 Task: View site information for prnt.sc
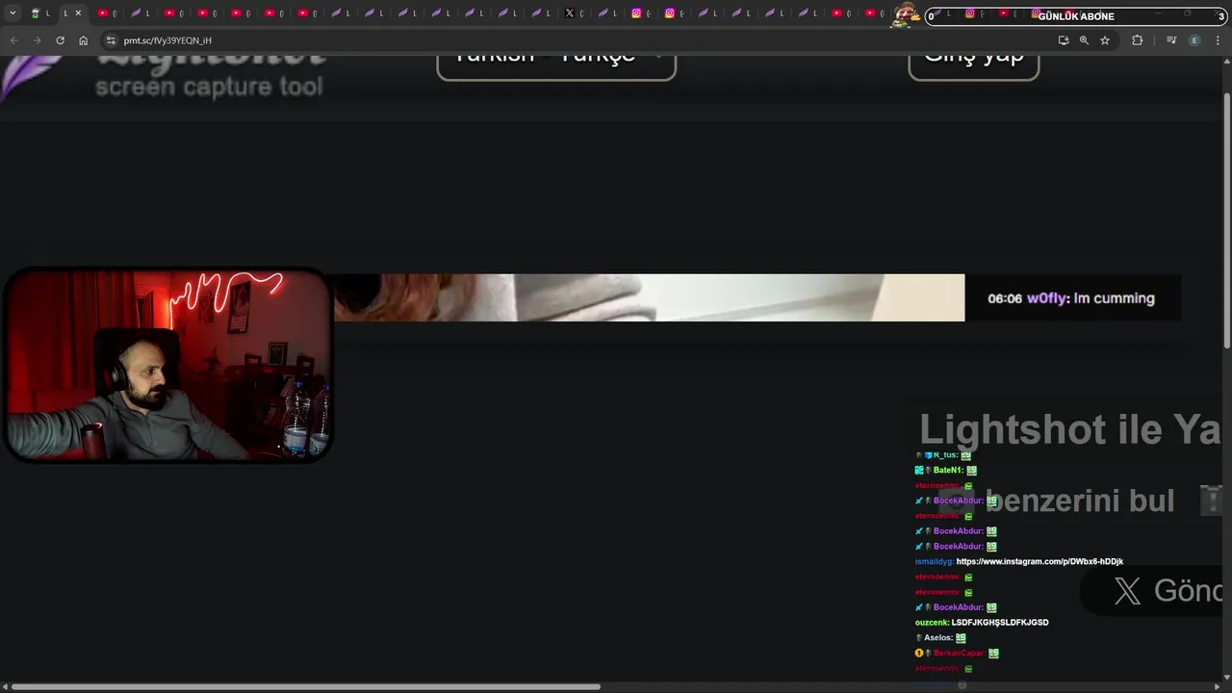(111, 40)
